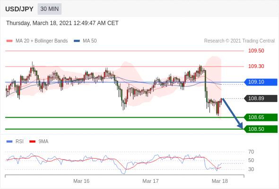Click the USD/JPY pair title

point(19,9)
